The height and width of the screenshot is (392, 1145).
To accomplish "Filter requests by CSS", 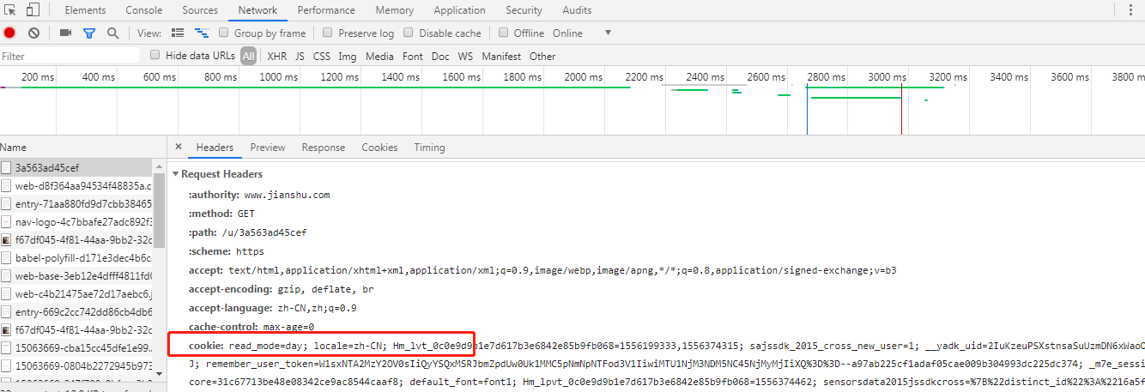I will coord(322,56).
